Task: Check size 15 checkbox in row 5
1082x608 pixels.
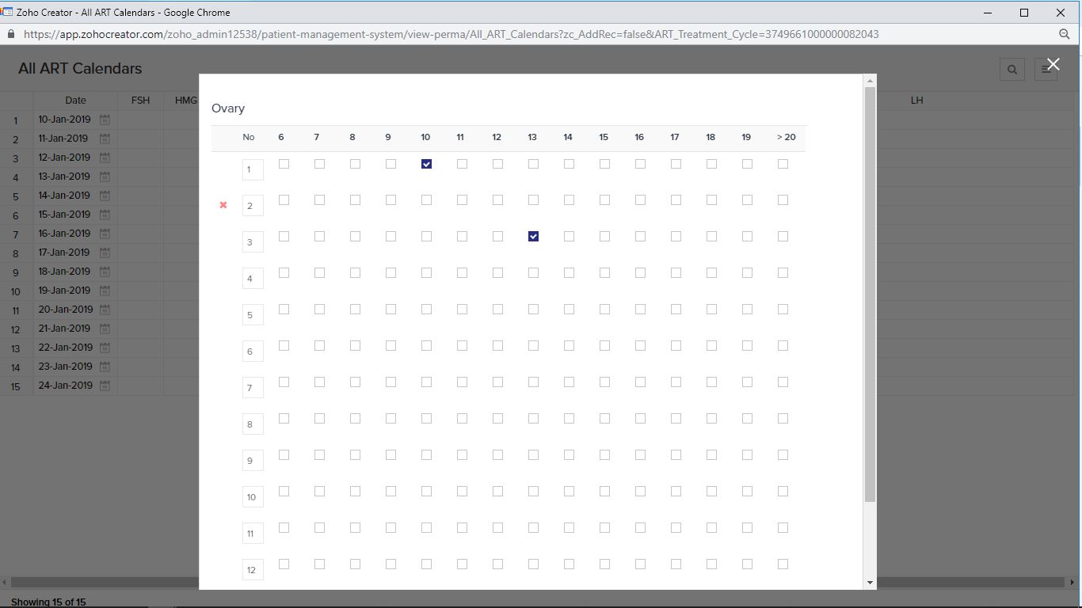Action: [604, 310]
